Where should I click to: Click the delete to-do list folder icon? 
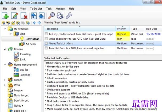click(18, 23)
